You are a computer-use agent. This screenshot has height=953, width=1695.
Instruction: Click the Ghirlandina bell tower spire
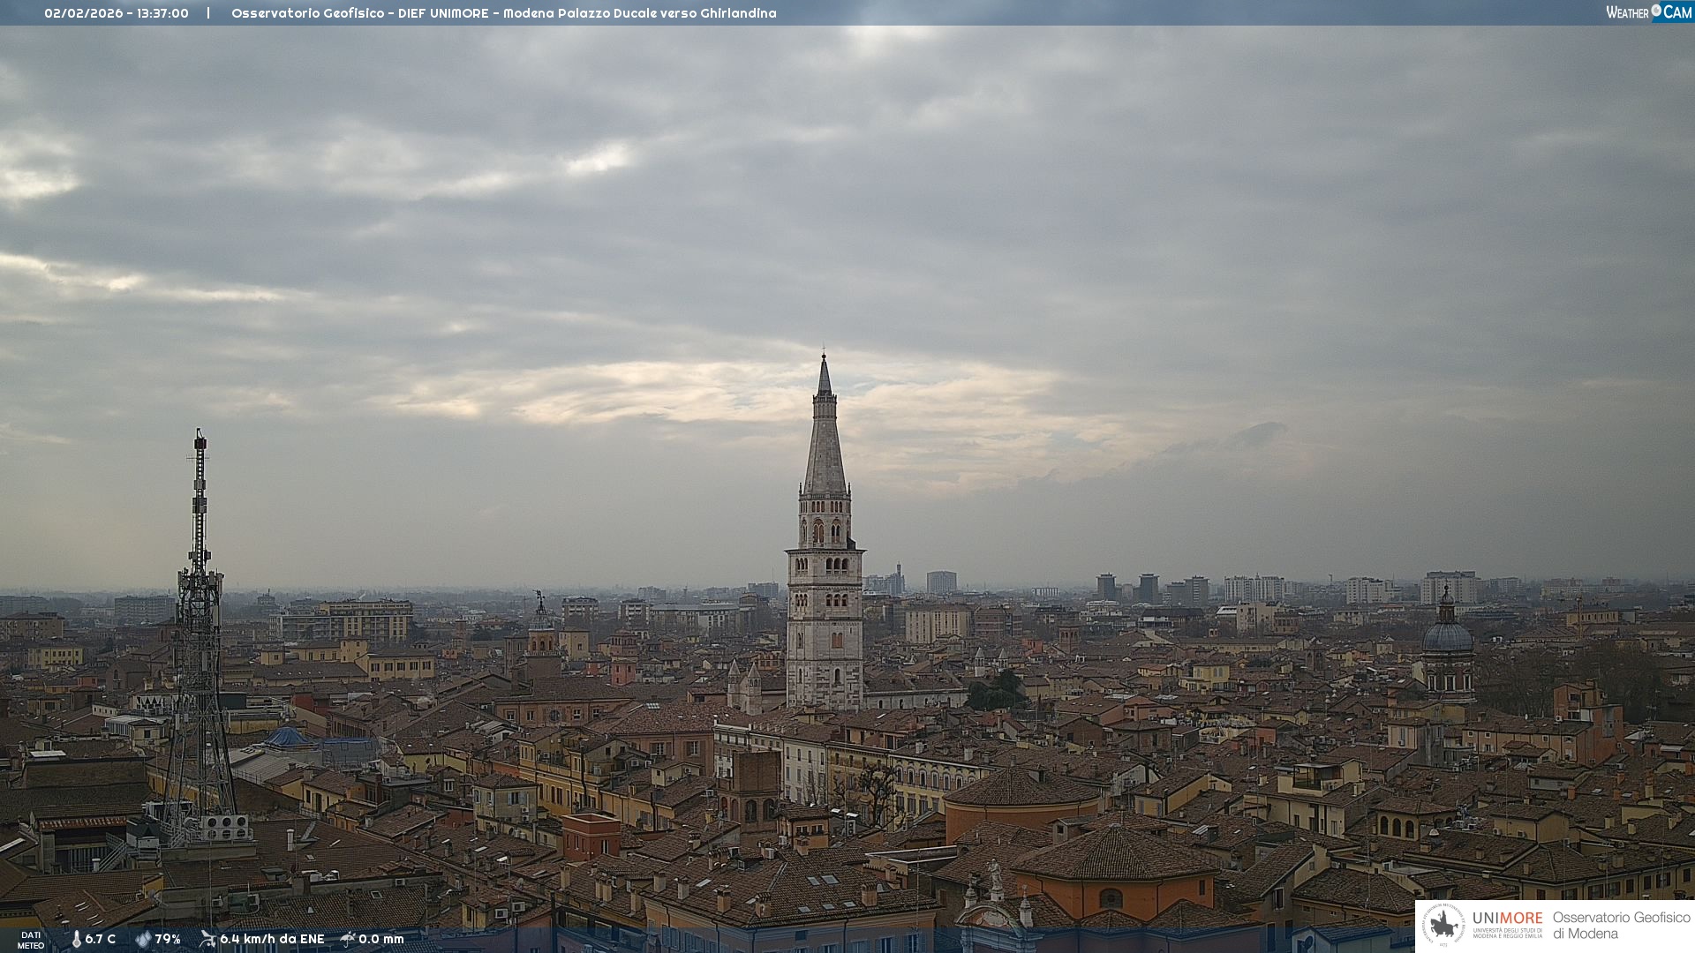click(825, 441)
